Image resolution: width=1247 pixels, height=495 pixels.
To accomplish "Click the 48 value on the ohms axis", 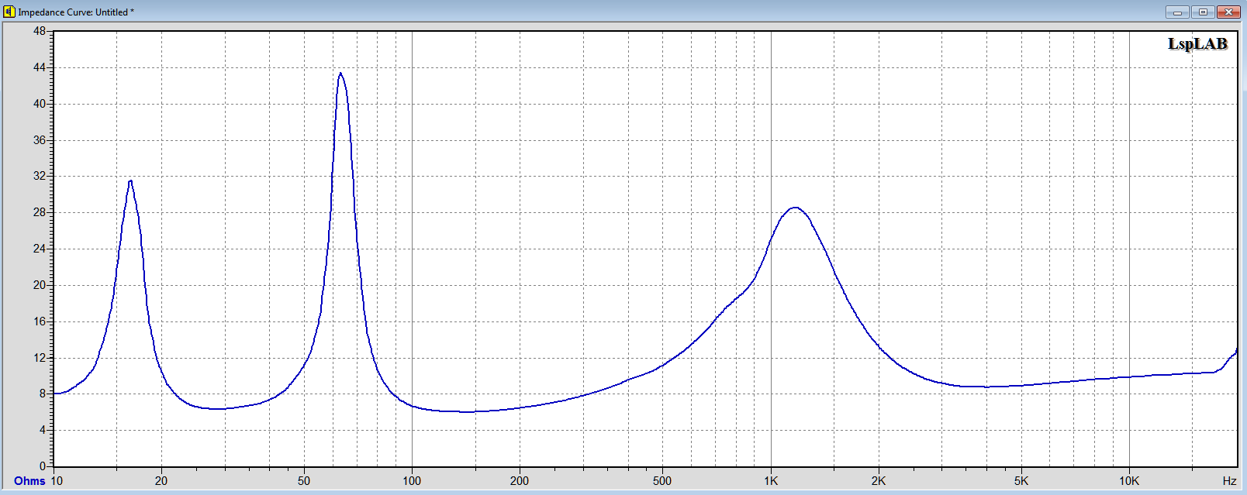I will [40, 32].
